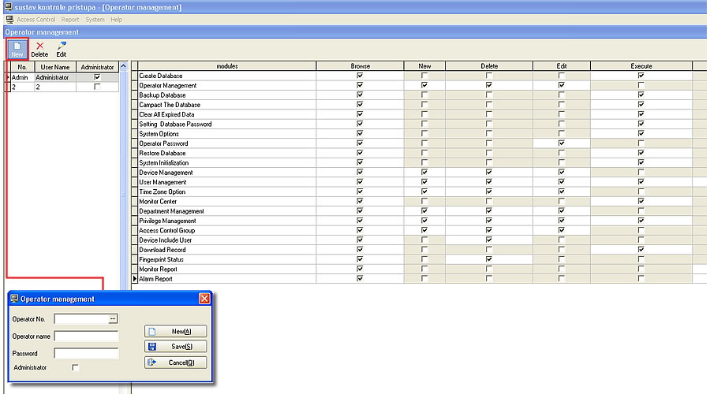This screenshot has height=394, width=710.
Task: Toggle Browse checkbox for Create Database
Action: (360, 76)
